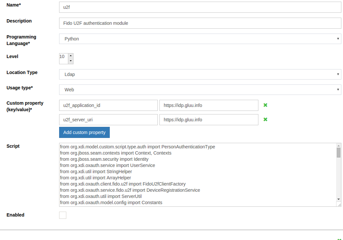This screenshot has width=343, height=240.
Task: Expand the Location Type dropdown
Action: (x=200, y=74)
